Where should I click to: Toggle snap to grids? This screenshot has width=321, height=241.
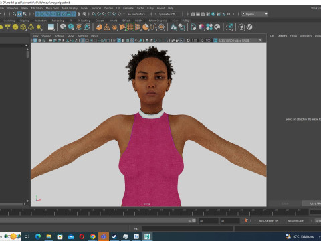(x=94, y=14)
